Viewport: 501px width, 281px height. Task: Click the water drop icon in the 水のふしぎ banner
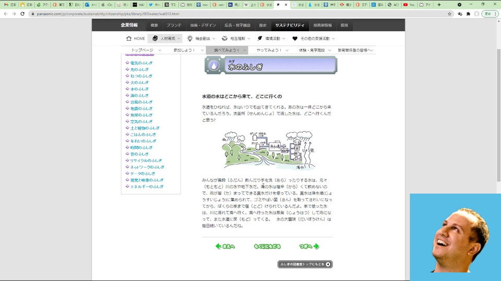(x=213, y=66)
